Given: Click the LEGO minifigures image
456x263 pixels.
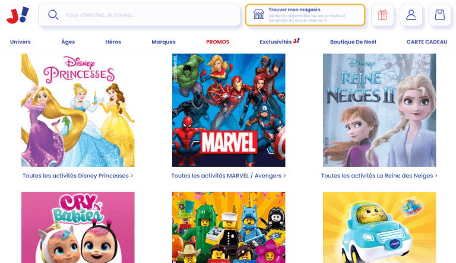Looking at the screenshot, I should [x=229, y=227].
